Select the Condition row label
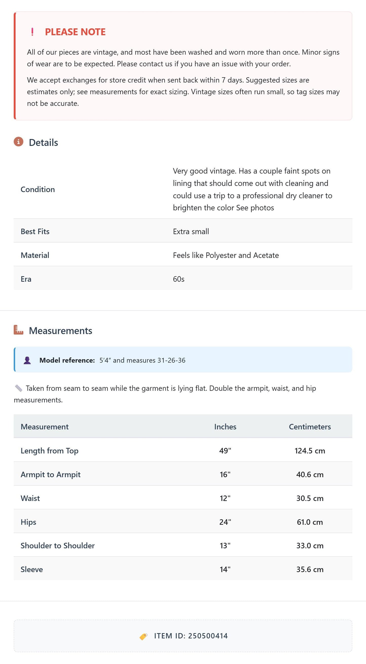This screenshot has height=664, width=366. click(38, 189)
